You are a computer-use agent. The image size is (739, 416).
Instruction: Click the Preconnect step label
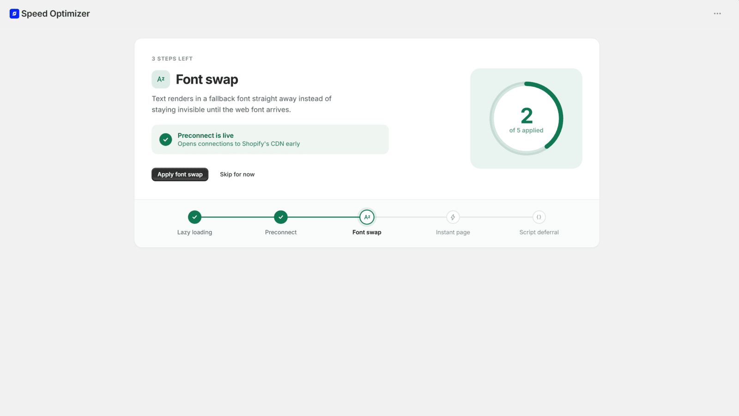(x=281, y=232)
